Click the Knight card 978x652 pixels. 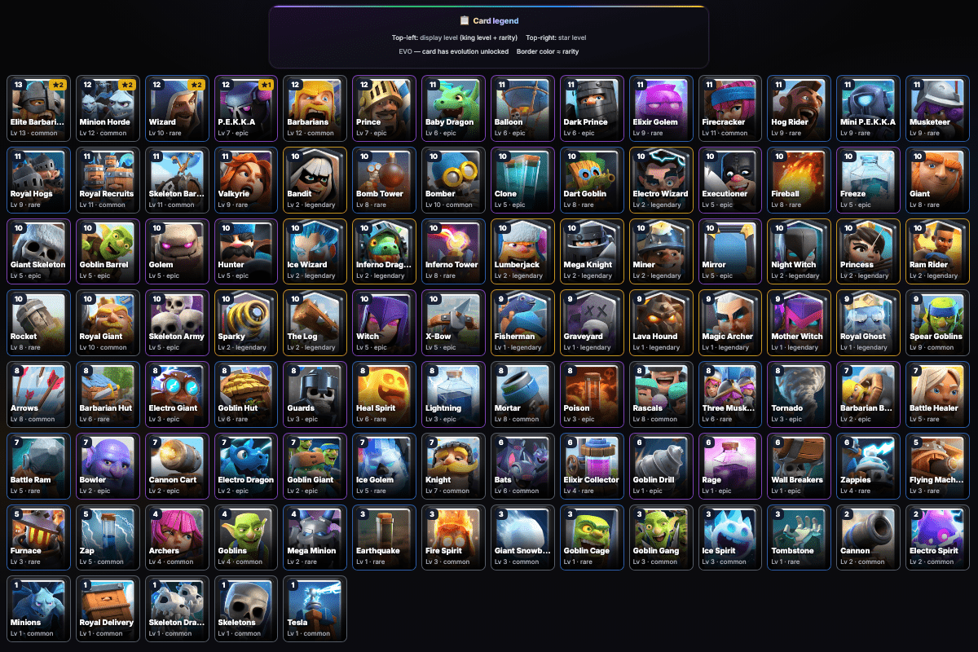[x=453, y=466]
